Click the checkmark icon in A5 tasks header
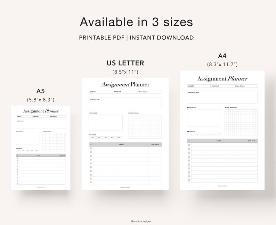The width and height of the screenshot is (276, 225). [x=17, y=155]
